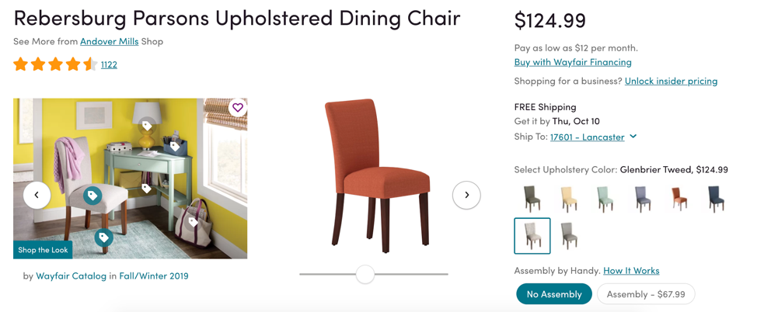Image resolution: width=757 pixels, height=312 pixels.
Task: Click Unlock insider pricing link
Action: tap(671, 81)
